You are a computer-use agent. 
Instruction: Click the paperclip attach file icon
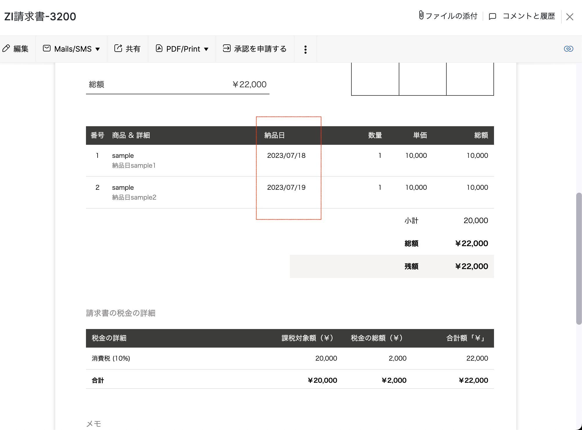[421, 15]
